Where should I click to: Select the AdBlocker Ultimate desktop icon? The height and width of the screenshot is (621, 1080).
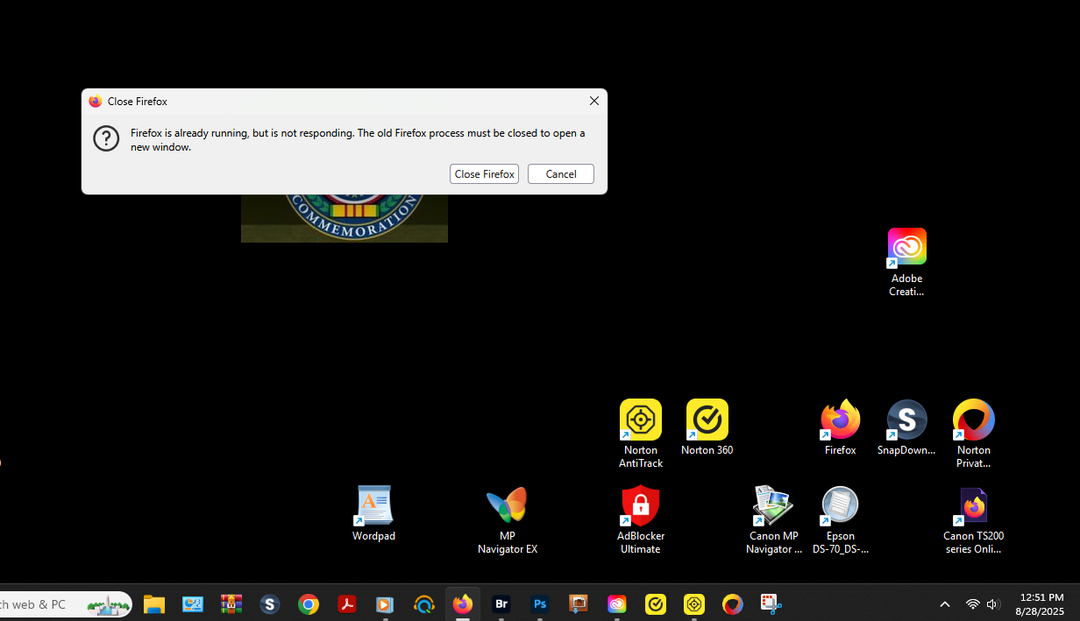(641, 519)
